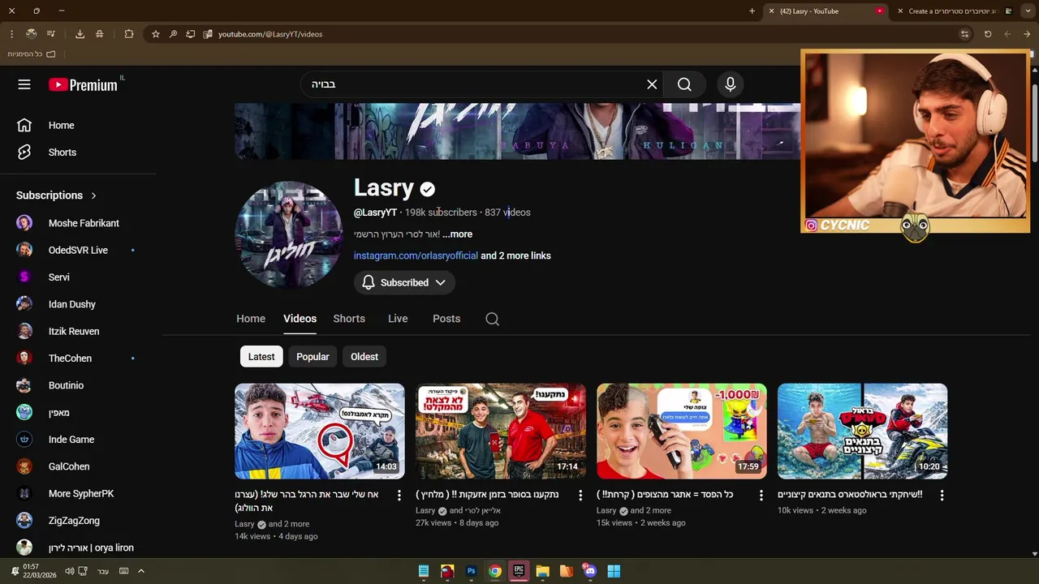The height and width of the screenshot is (584, 1039).
Task: Sort videos by Oldest
Action: coord(364,357)
